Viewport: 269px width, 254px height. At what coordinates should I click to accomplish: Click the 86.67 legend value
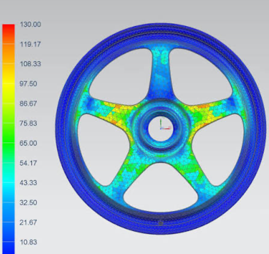(28, 103)
